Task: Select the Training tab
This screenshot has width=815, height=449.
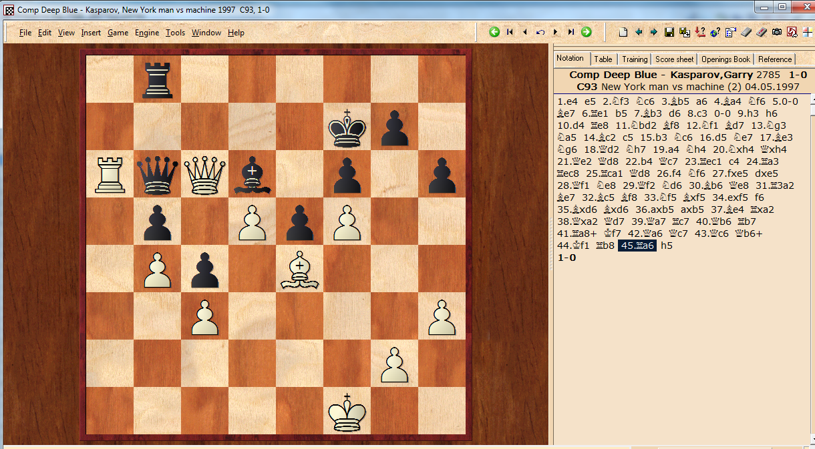Action: point(634,59)
